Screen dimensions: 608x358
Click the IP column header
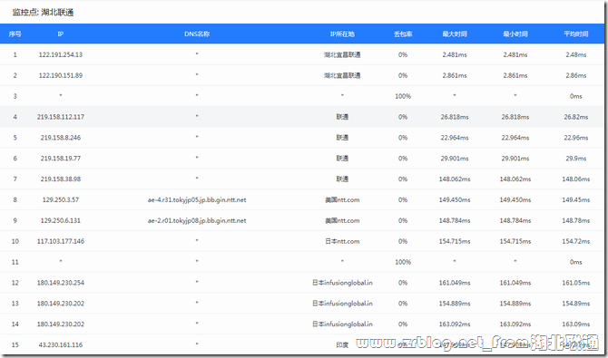click(x=61, y=34)
